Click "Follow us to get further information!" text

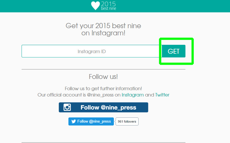tap(103, 88)
